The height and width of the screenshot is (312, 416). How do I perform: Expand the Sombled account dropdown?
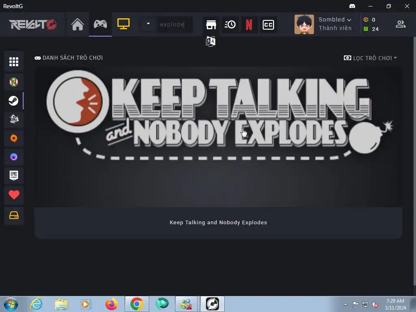(x=335, y=19)
